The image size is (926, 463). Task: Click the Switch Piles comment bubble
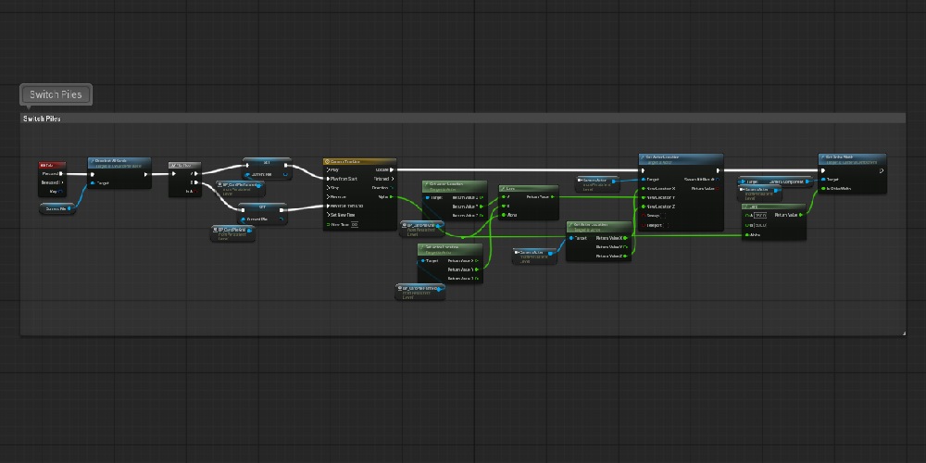[x=56, y=94]
